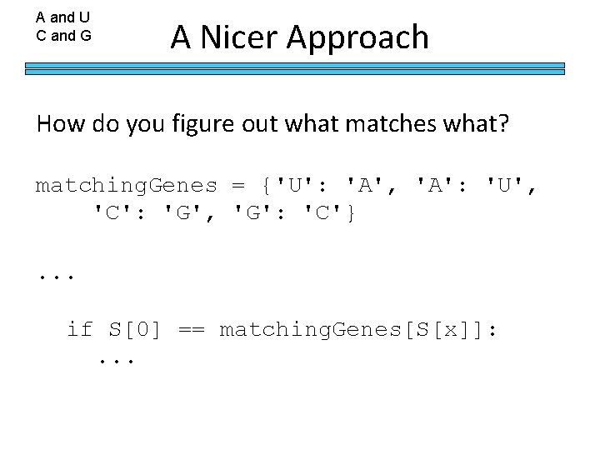Select the "A Nicer Approach" slide title
This screenshot has width=600, height=450.
(x=299, y=37)
